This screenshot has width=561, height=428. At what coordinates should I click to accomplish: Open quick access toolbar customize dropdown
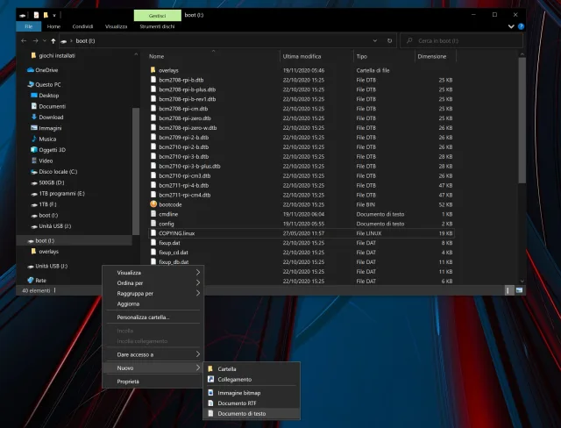(54, 16)
